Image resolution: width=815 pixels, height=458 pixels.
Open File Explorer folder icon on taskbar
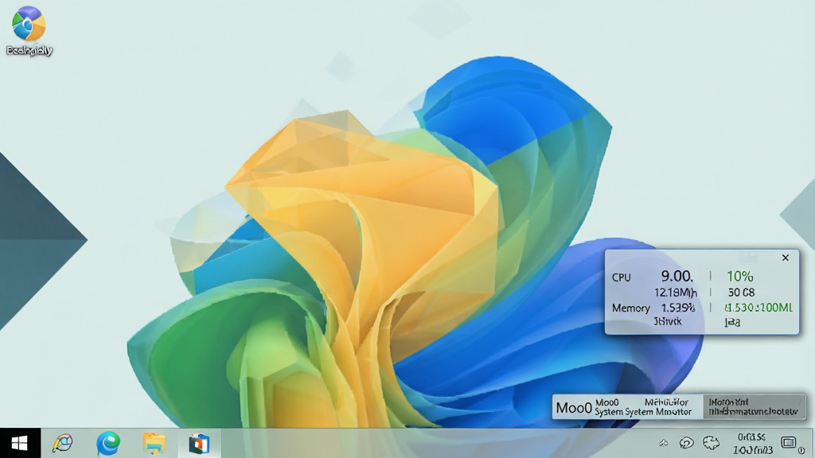click(x=154, y=444)
